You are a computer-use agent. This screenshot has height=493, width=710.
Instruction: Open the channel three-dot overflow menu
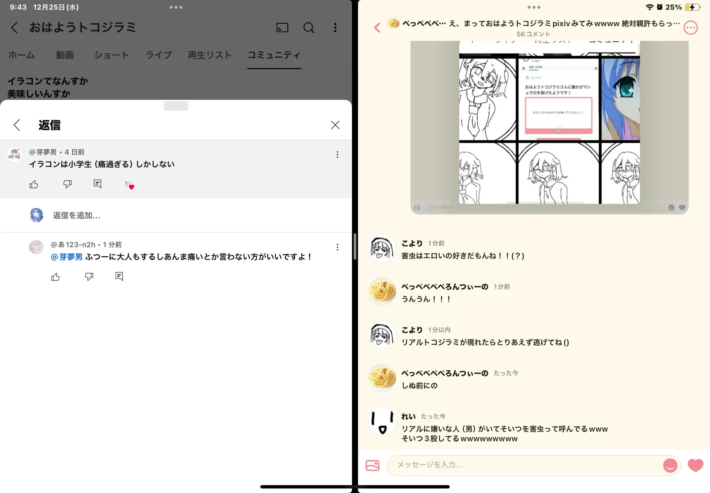335,27
